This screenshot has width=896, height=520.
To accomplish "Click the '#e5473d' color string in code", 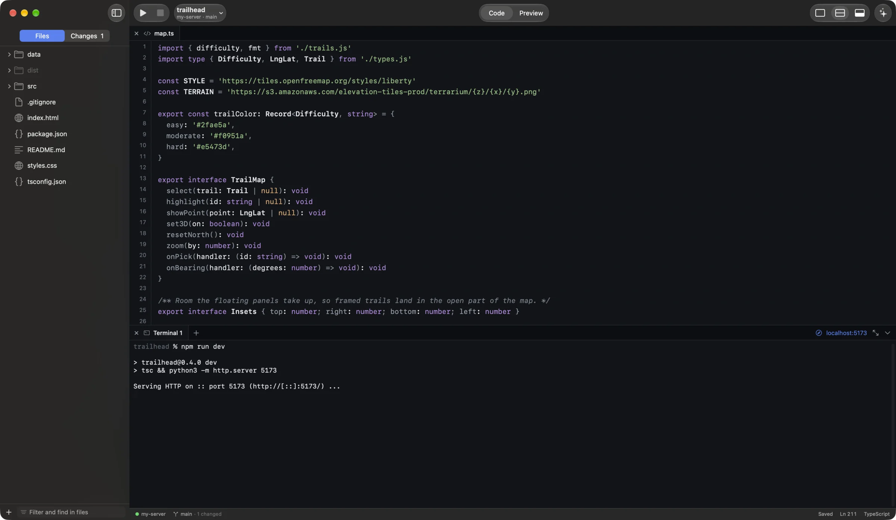I will click(x=211, y=147).
